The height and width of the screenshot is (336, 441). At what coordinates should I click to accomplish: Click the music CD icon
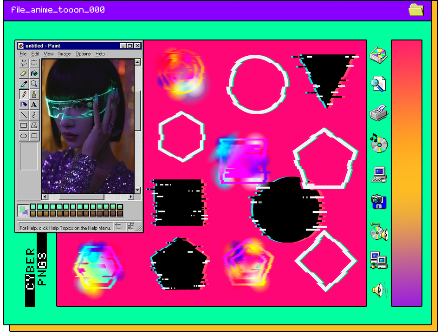click(379, 143)
